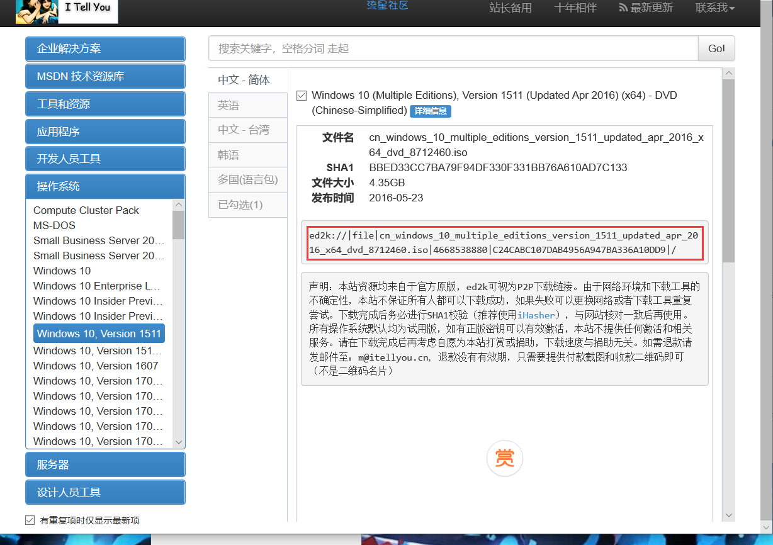
Task: Switch to the 中文 - 台湾 tab
Action: tap(247, 130)
